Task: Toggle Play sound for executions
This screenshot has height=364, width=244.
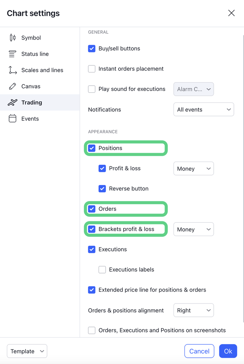Action: 92,89
